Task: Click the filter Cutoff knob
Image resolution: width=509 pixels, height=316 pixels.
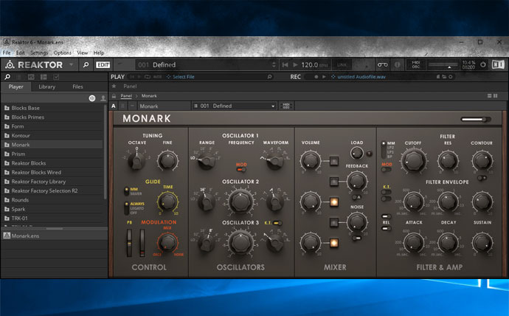Action: (414, 160)
